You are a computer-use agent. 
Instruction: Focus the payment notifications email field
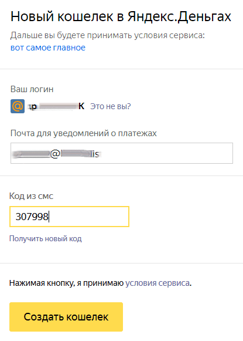[x=122, y=153]
